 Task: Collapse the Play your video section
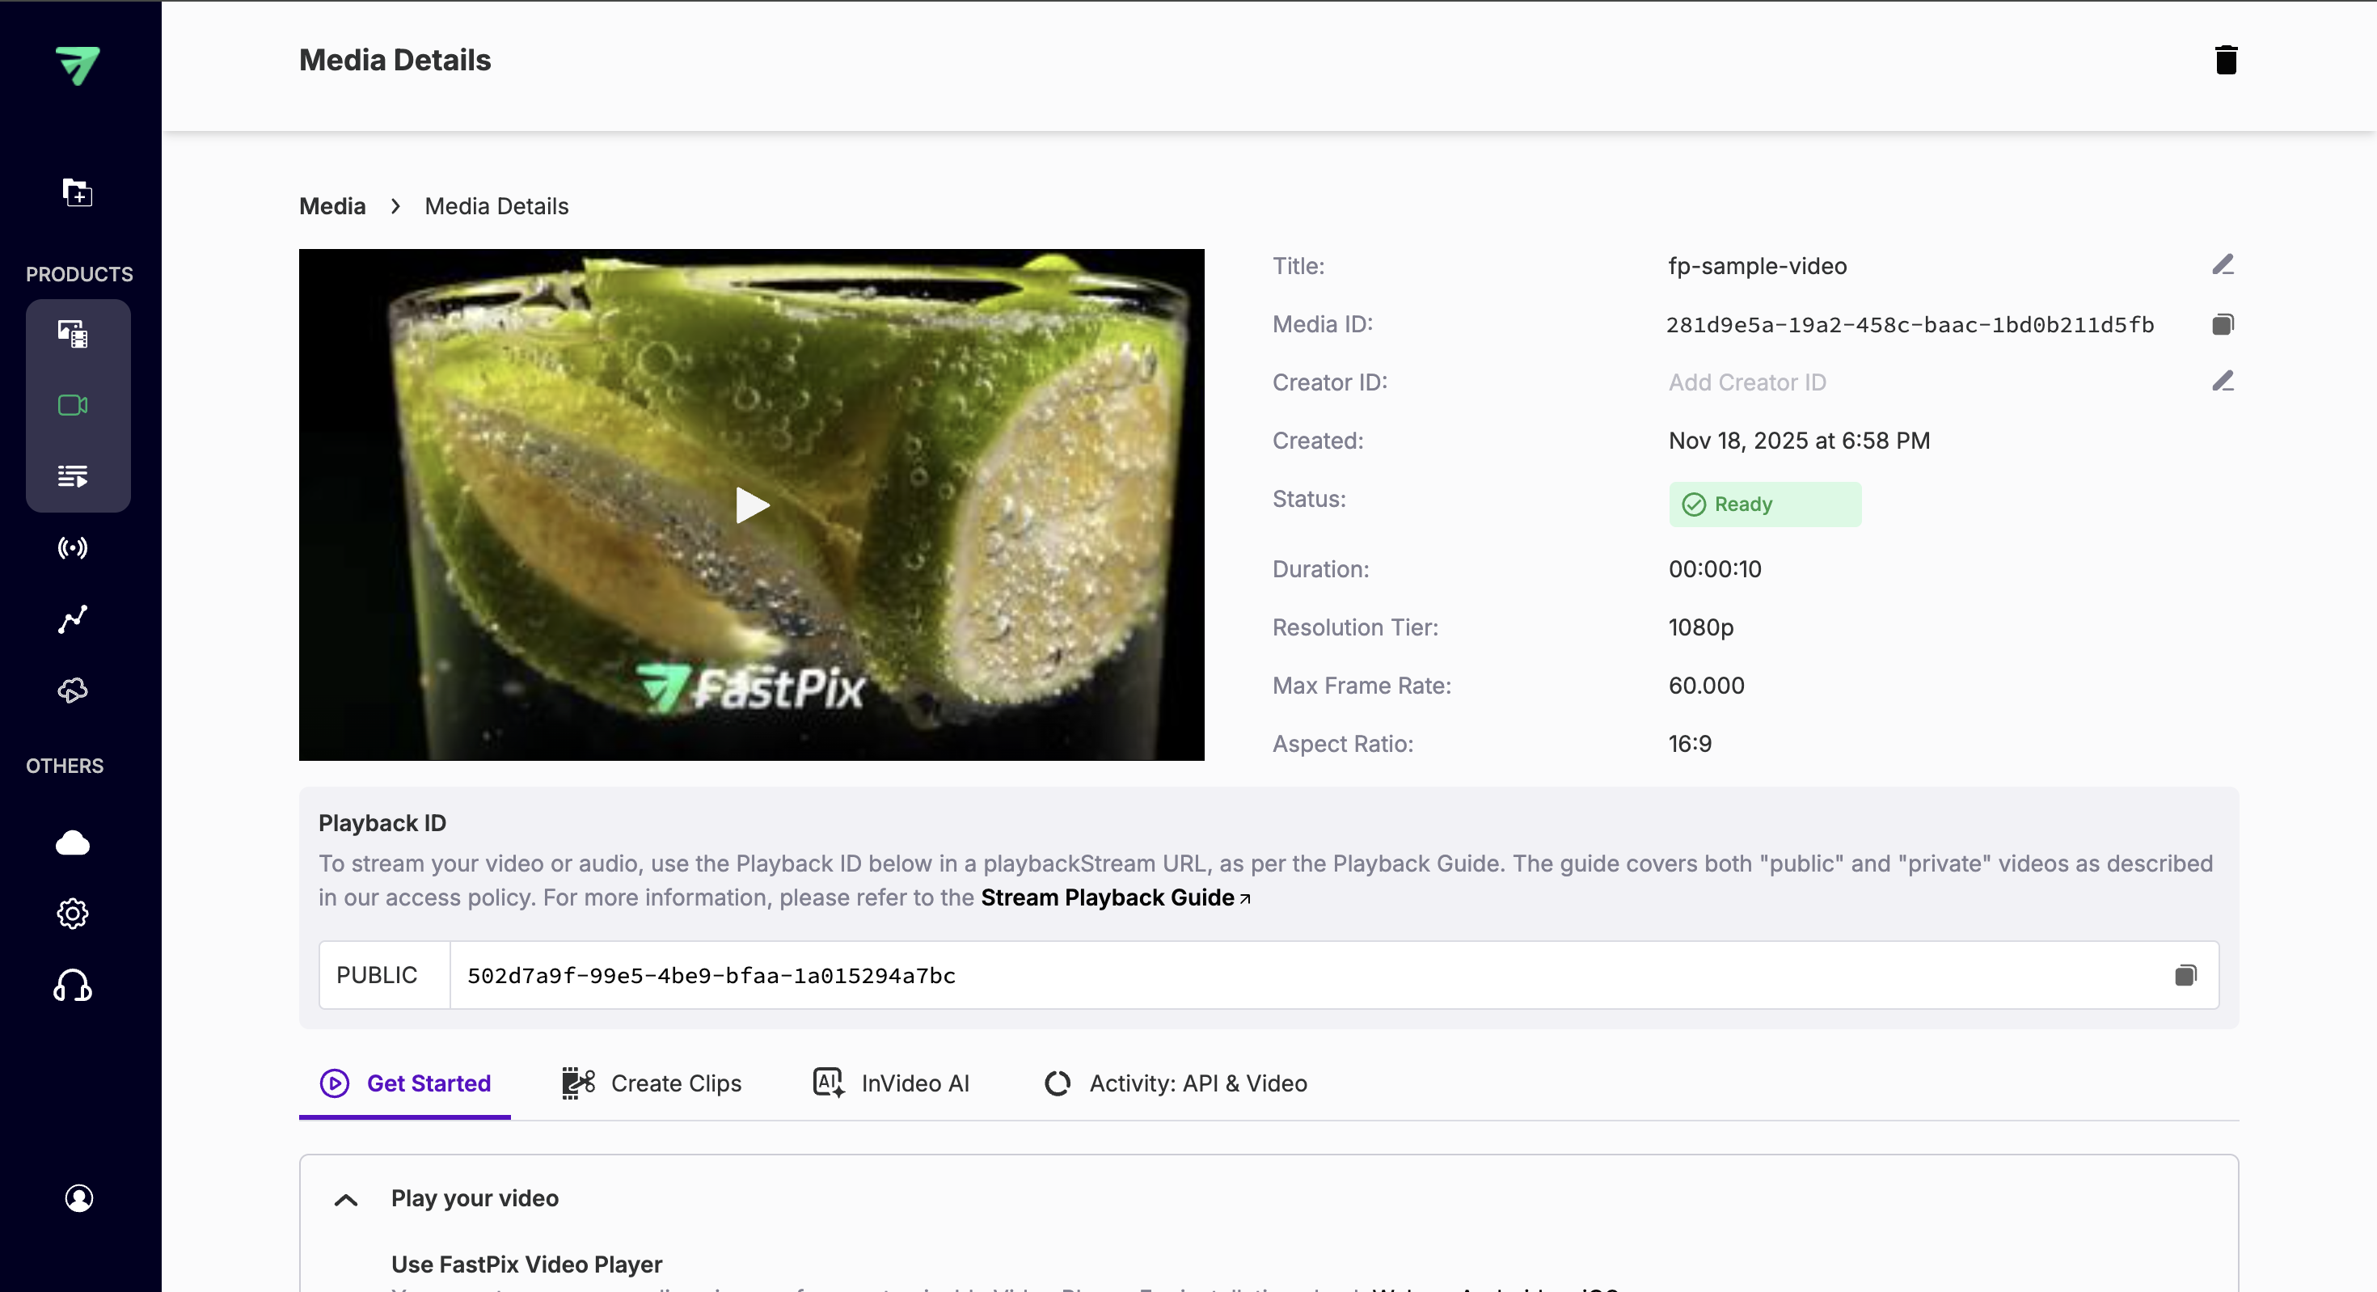pos(346,1199)
